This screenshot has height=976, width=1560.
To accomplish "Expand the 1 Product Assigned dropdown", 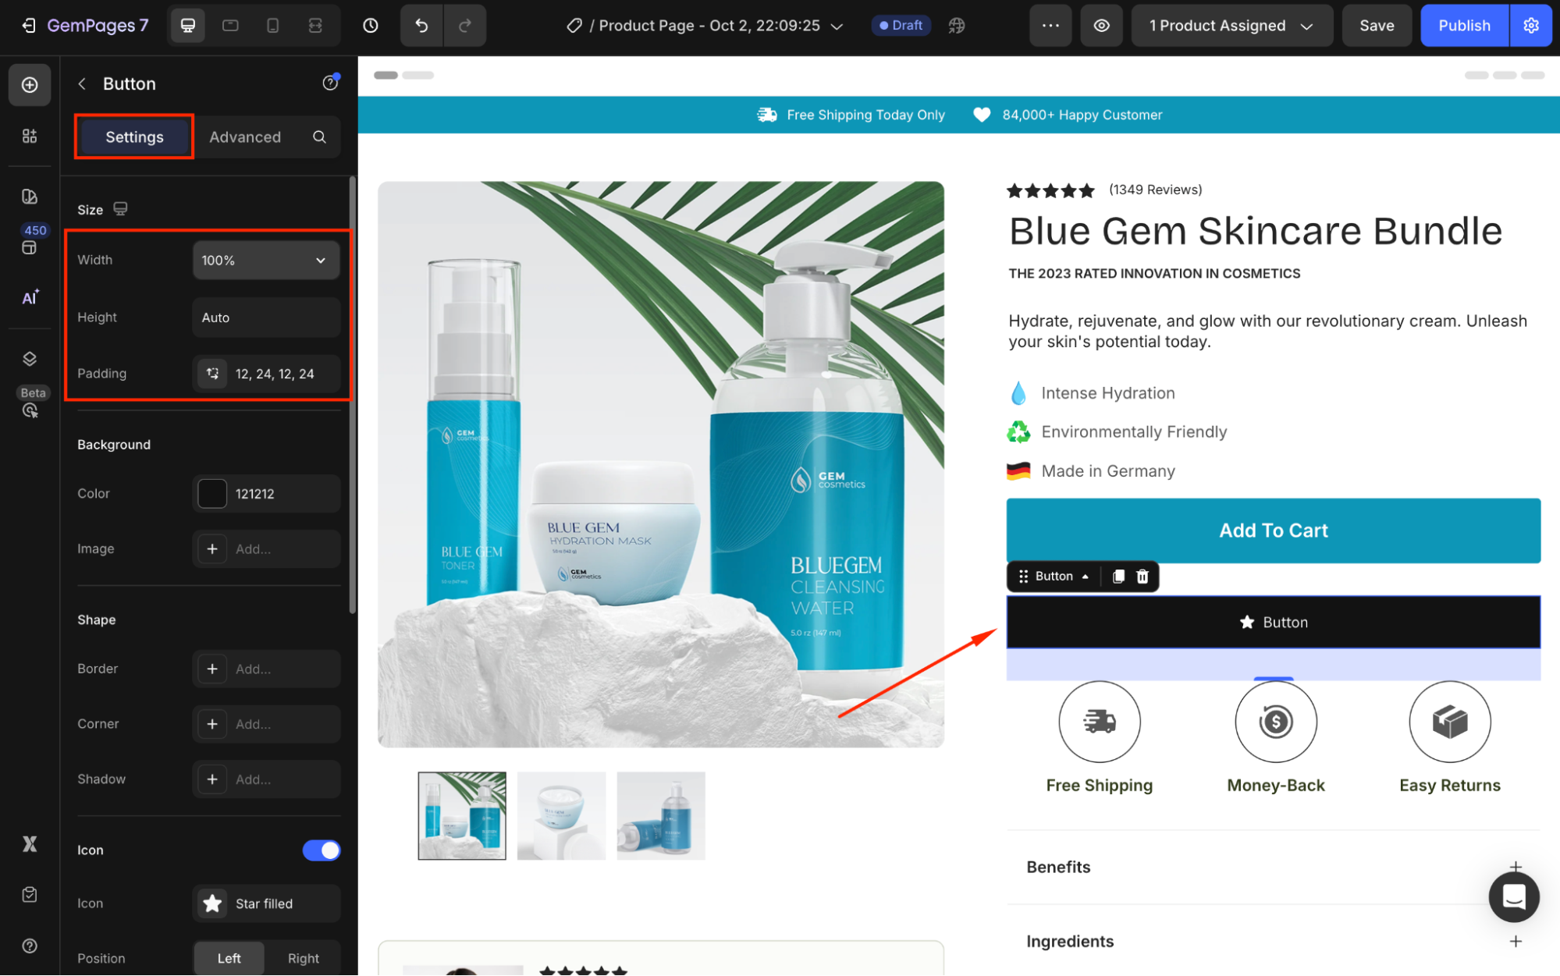I will (x=1231, y=26).
